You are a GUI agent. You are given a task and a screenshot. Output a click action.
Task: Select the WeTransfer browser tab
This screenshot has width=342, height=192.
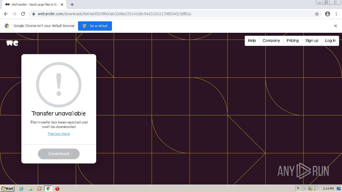point(34,5)
